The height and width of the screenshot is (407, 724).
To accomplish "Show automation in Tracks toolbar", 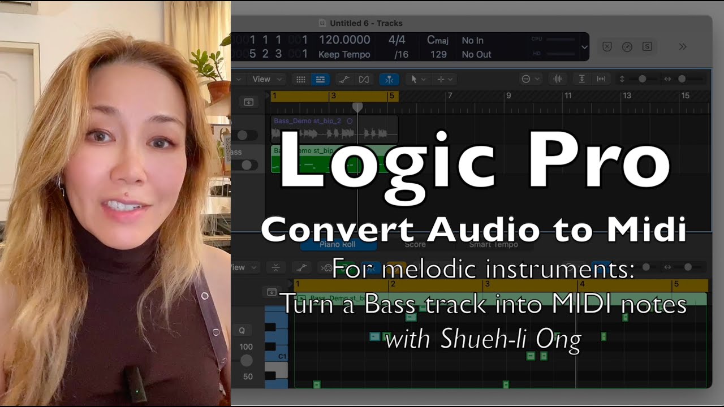I will coord(344,80).
